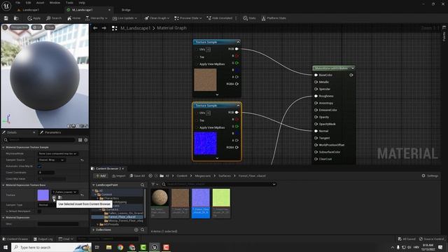Click the blue normal map preview in bottom node
Image resolution: width=448 pixels, height=252 pixels.
point(205,143)
